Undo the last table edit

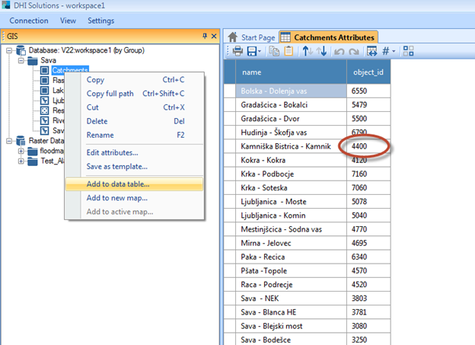[x=339, y=52]
